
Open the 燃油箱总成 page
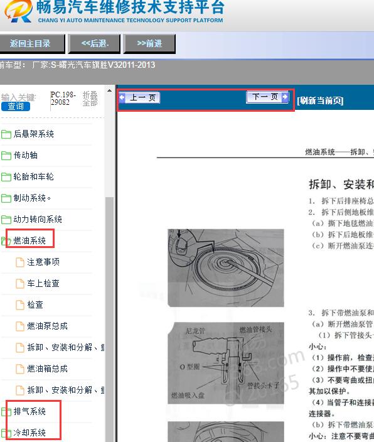pyautogui.click(x=47, y=369)
